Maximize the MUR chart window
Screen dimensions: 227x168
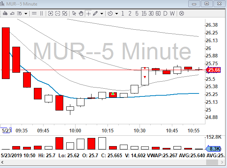(207, 4)
